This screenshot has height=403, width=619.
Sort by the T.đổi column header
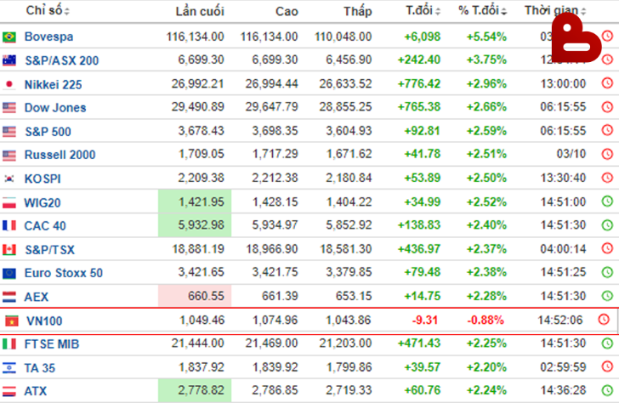(423, 11)
